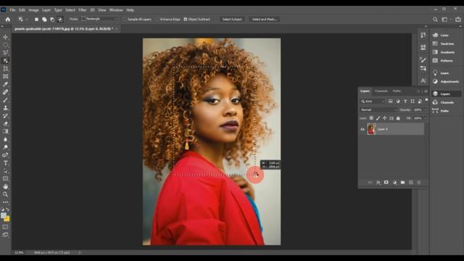The height and width of the screenshot is (261, 464).
Task: Toggle lock all padlock icon
Action: 398,118
